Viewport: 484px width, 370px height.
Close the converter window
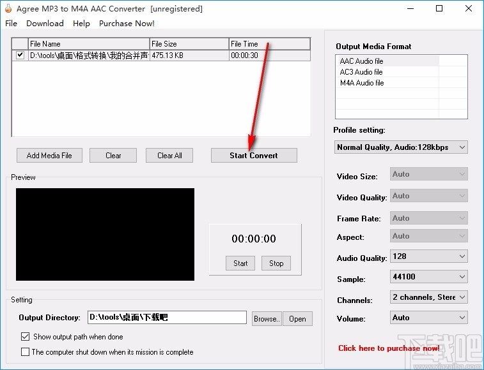(468, 9)
